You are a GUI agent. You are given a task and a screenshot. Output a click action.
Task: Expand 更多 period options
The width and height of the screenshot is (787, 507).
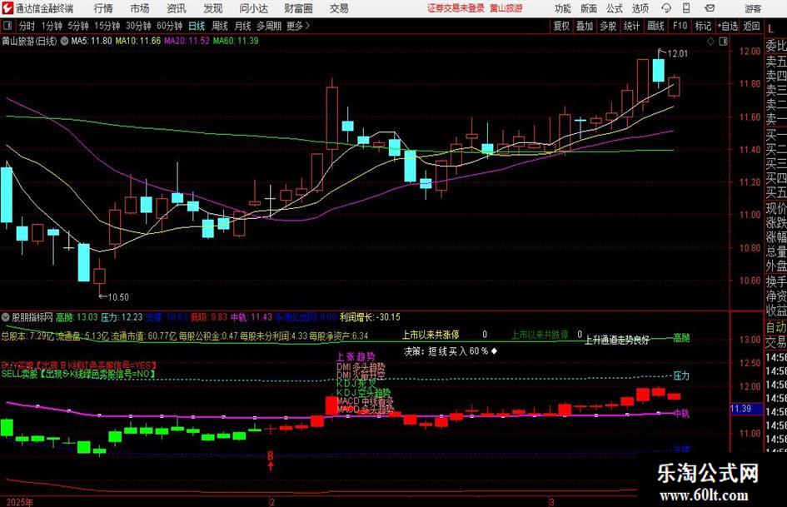[299, 26]
